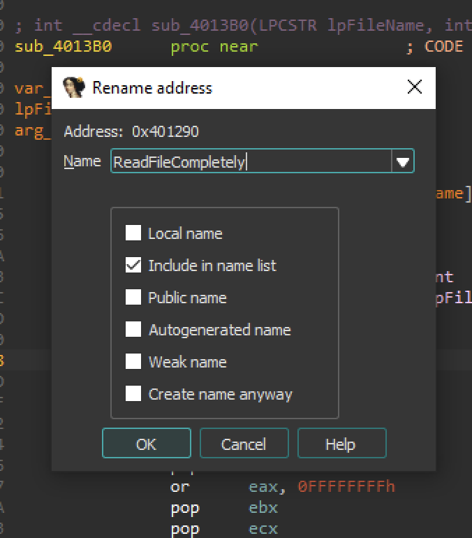The image size is (472, 538).
Task: Enable the Public name checkbox
Action: (x=133, y=297)
